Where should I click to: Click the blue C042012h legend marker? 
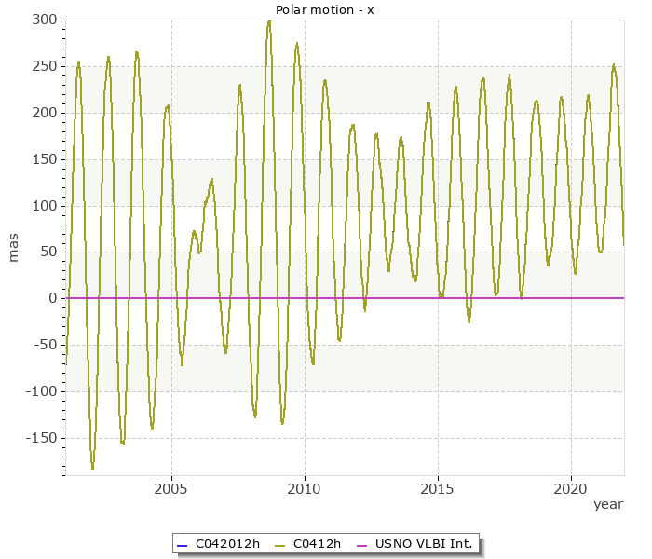tap(182, 544)
